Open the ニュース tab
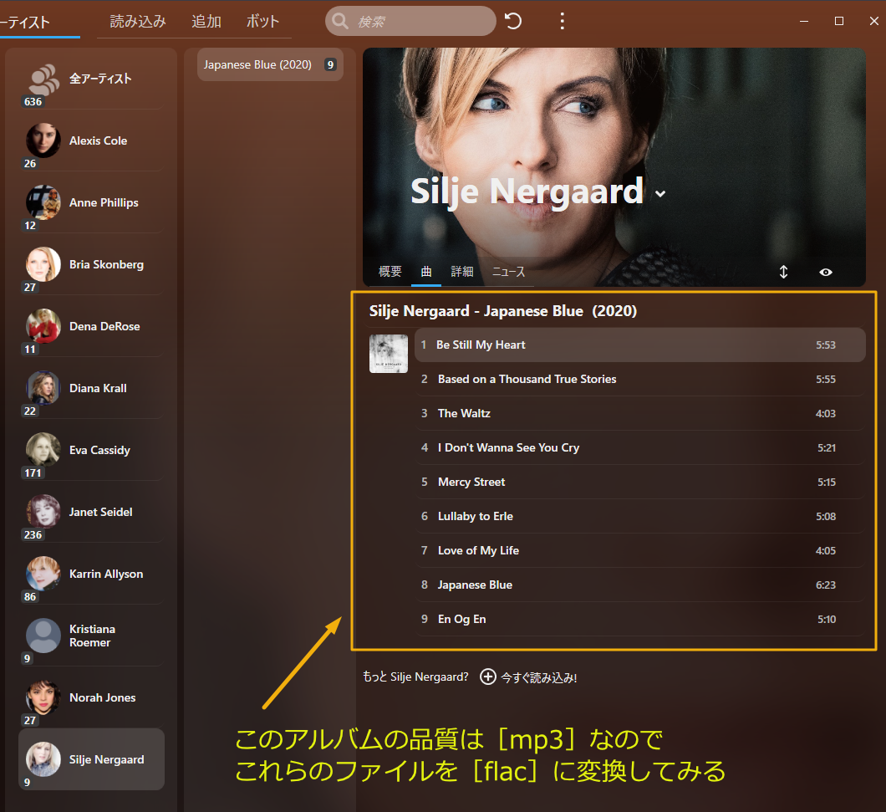This screenshot has height=812, width=886. [508, 272]
